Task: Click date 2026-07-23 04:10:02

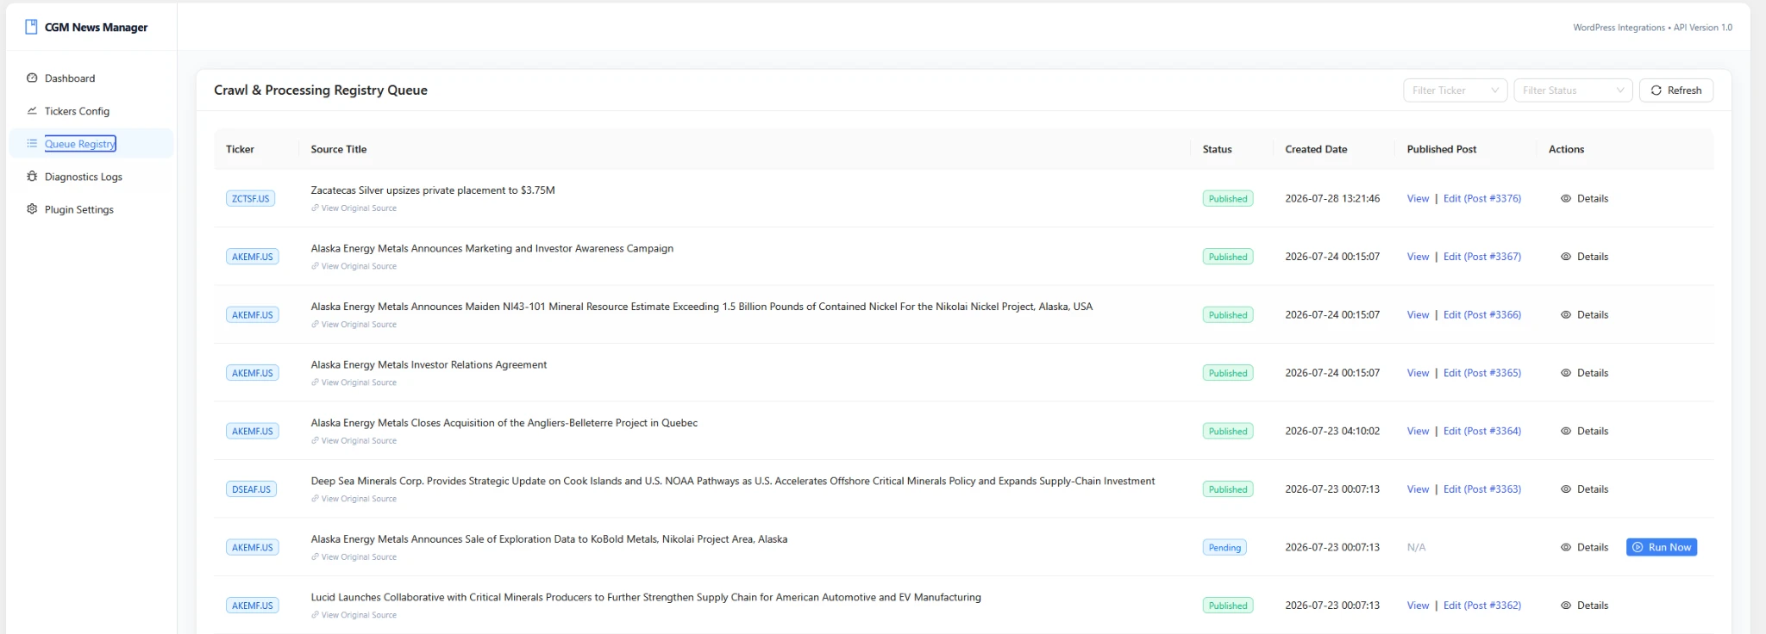Action: coord(1332,431)
